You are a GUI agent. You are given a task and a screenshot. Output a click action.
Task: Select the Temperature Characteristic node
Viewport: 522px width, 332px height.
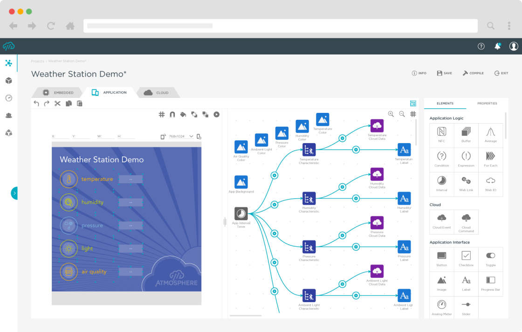pyautogui.click(x=309, y=150)
